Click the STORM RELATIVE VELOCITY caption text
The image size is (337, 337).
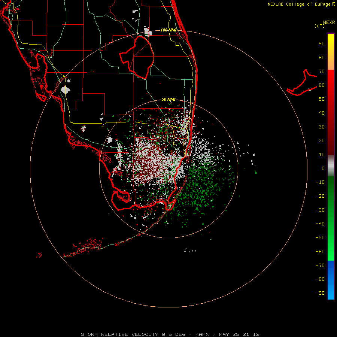(119, 334)
